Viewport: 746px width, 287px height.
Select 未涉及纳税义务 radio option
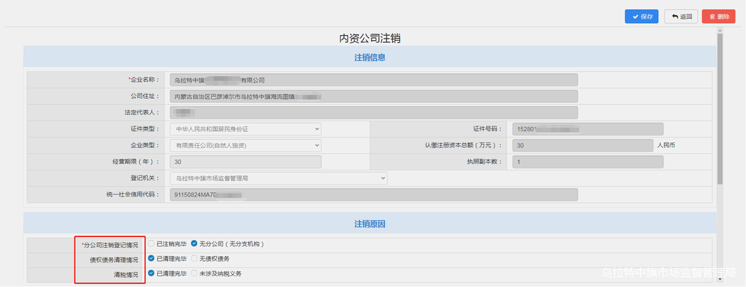tap(195, 274)
